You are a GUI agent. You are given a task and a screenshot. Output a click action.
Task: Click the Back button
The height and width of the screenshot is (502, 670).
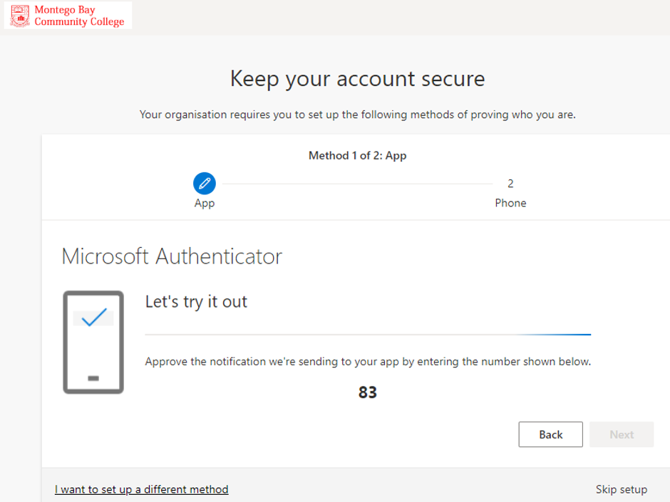pyautogui.click(x=550, y=434)
